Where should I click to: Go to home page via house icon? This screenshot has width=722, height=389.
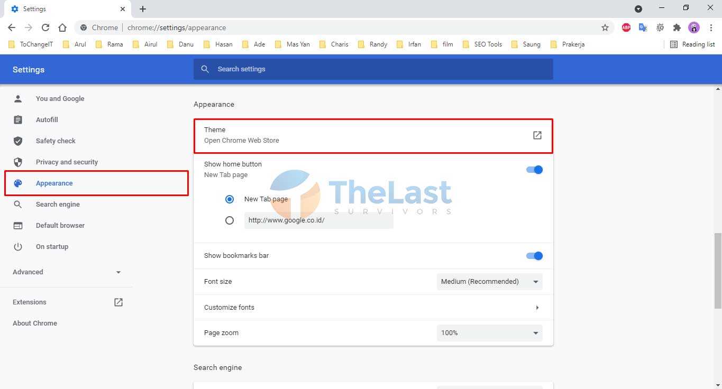62,27
